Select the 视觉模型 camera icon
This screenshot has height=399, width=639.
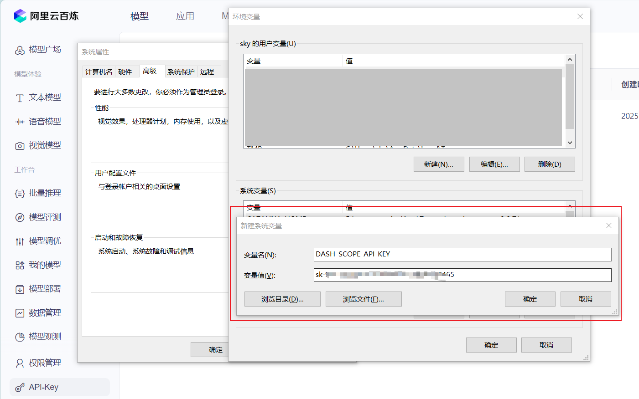(x=20, y=146)
